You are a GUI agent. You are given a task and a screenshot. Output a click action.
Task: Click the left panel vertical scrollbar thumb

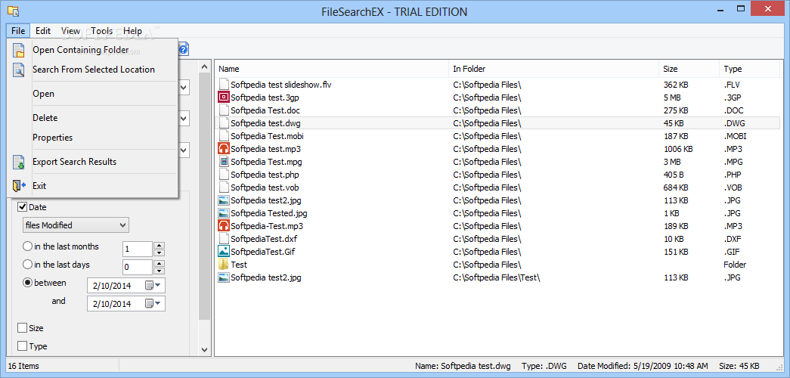coord(205,196)
